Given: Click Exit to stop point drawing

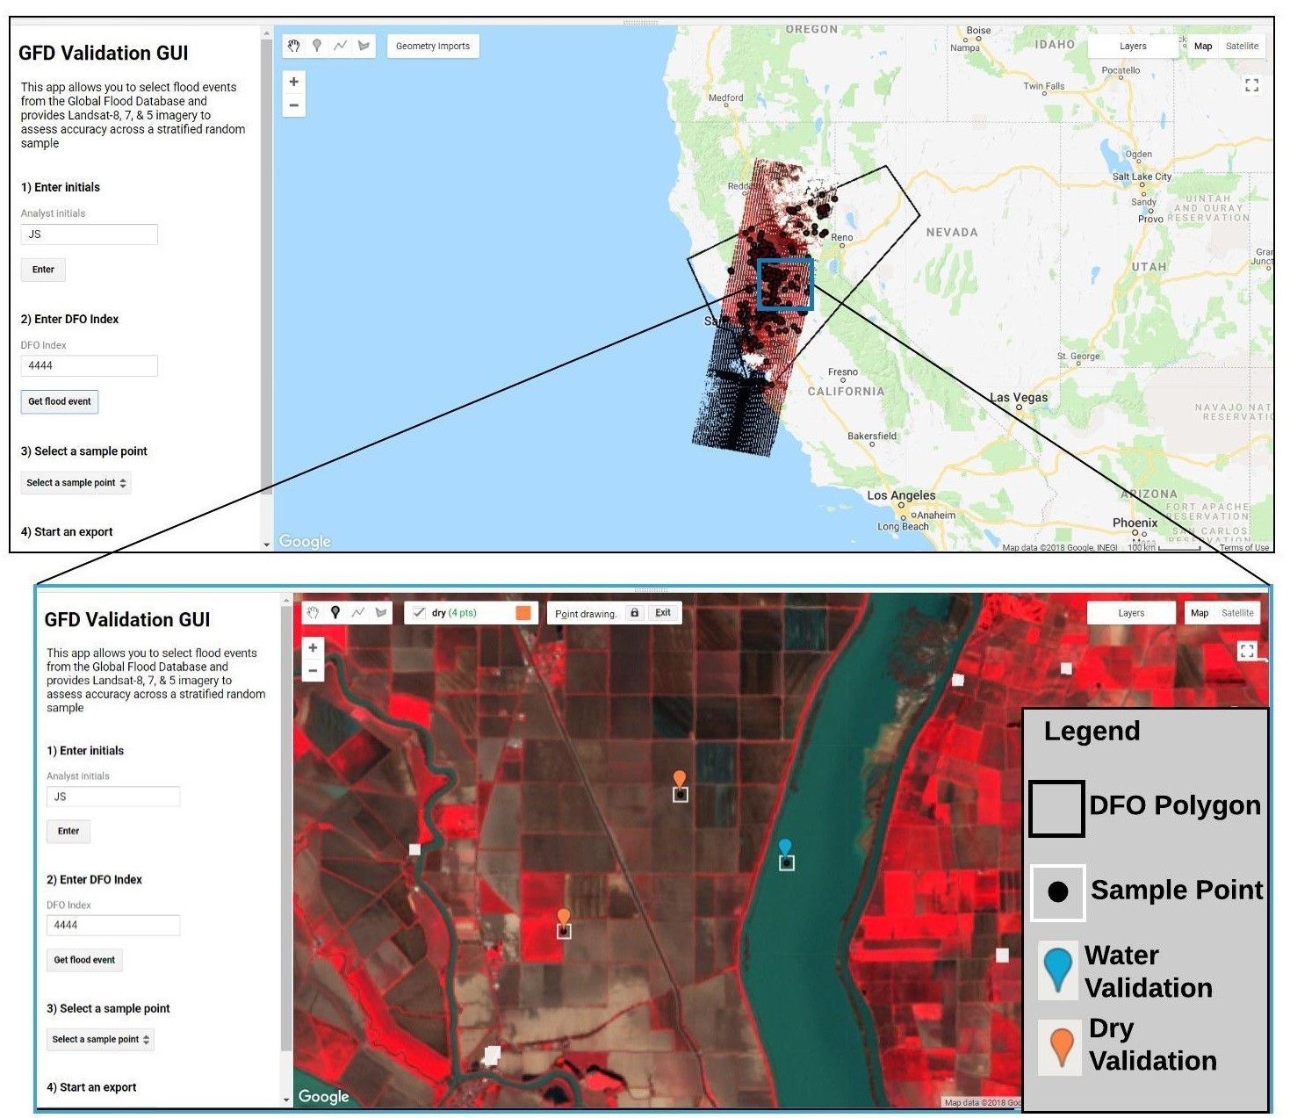Looking at the screenshot, I should point(663,613).
